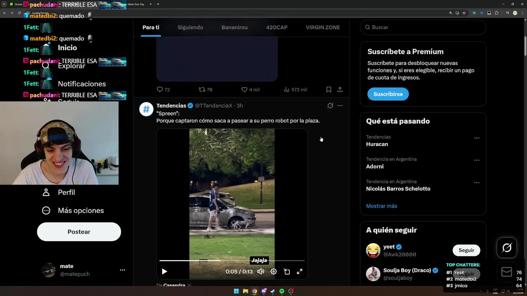Open account menu dots next to mate
The width and height of the screenshot is (527, 296).
[x=122, y=270]
